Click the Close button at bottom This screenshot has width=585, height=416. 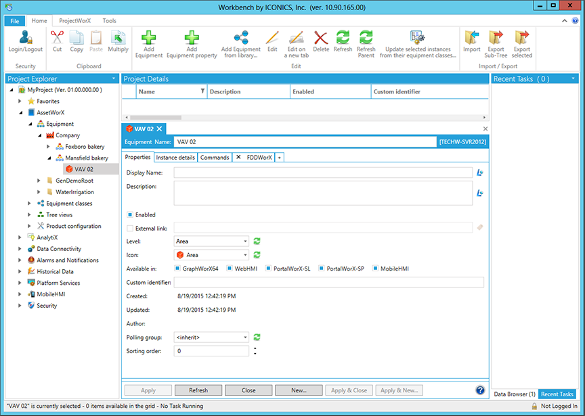coord(248,390)
